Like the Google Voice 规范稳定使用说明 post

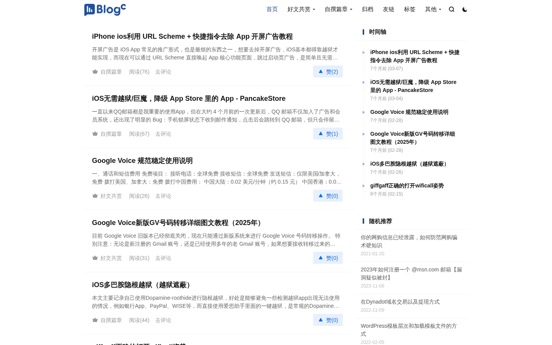click(x=328, y=196)
